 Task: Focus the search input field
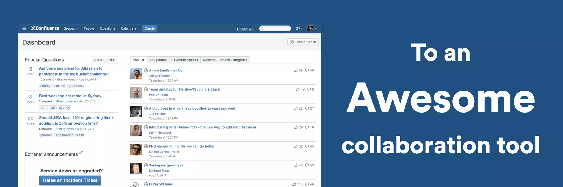pos(275,28)
